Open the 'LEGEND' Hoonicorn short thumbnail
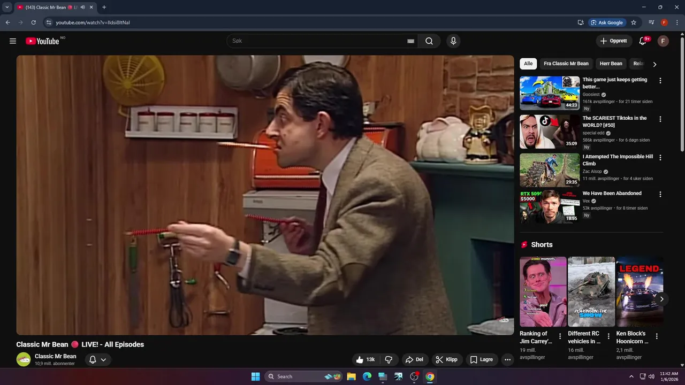Screen dimensions: 685x385 [x=640, y=291]
